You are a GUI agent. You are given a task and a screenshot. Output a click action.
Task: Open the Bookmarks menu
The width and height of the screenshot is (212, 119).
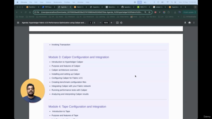coord(58,2)
